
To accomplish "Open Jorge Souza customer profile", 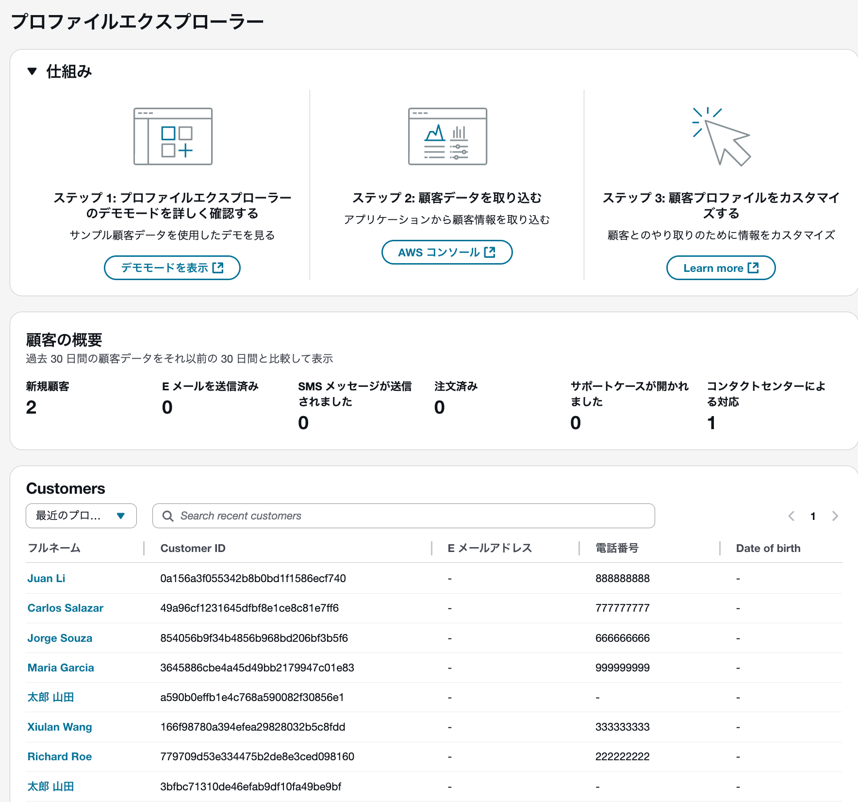I will (60, 638).
